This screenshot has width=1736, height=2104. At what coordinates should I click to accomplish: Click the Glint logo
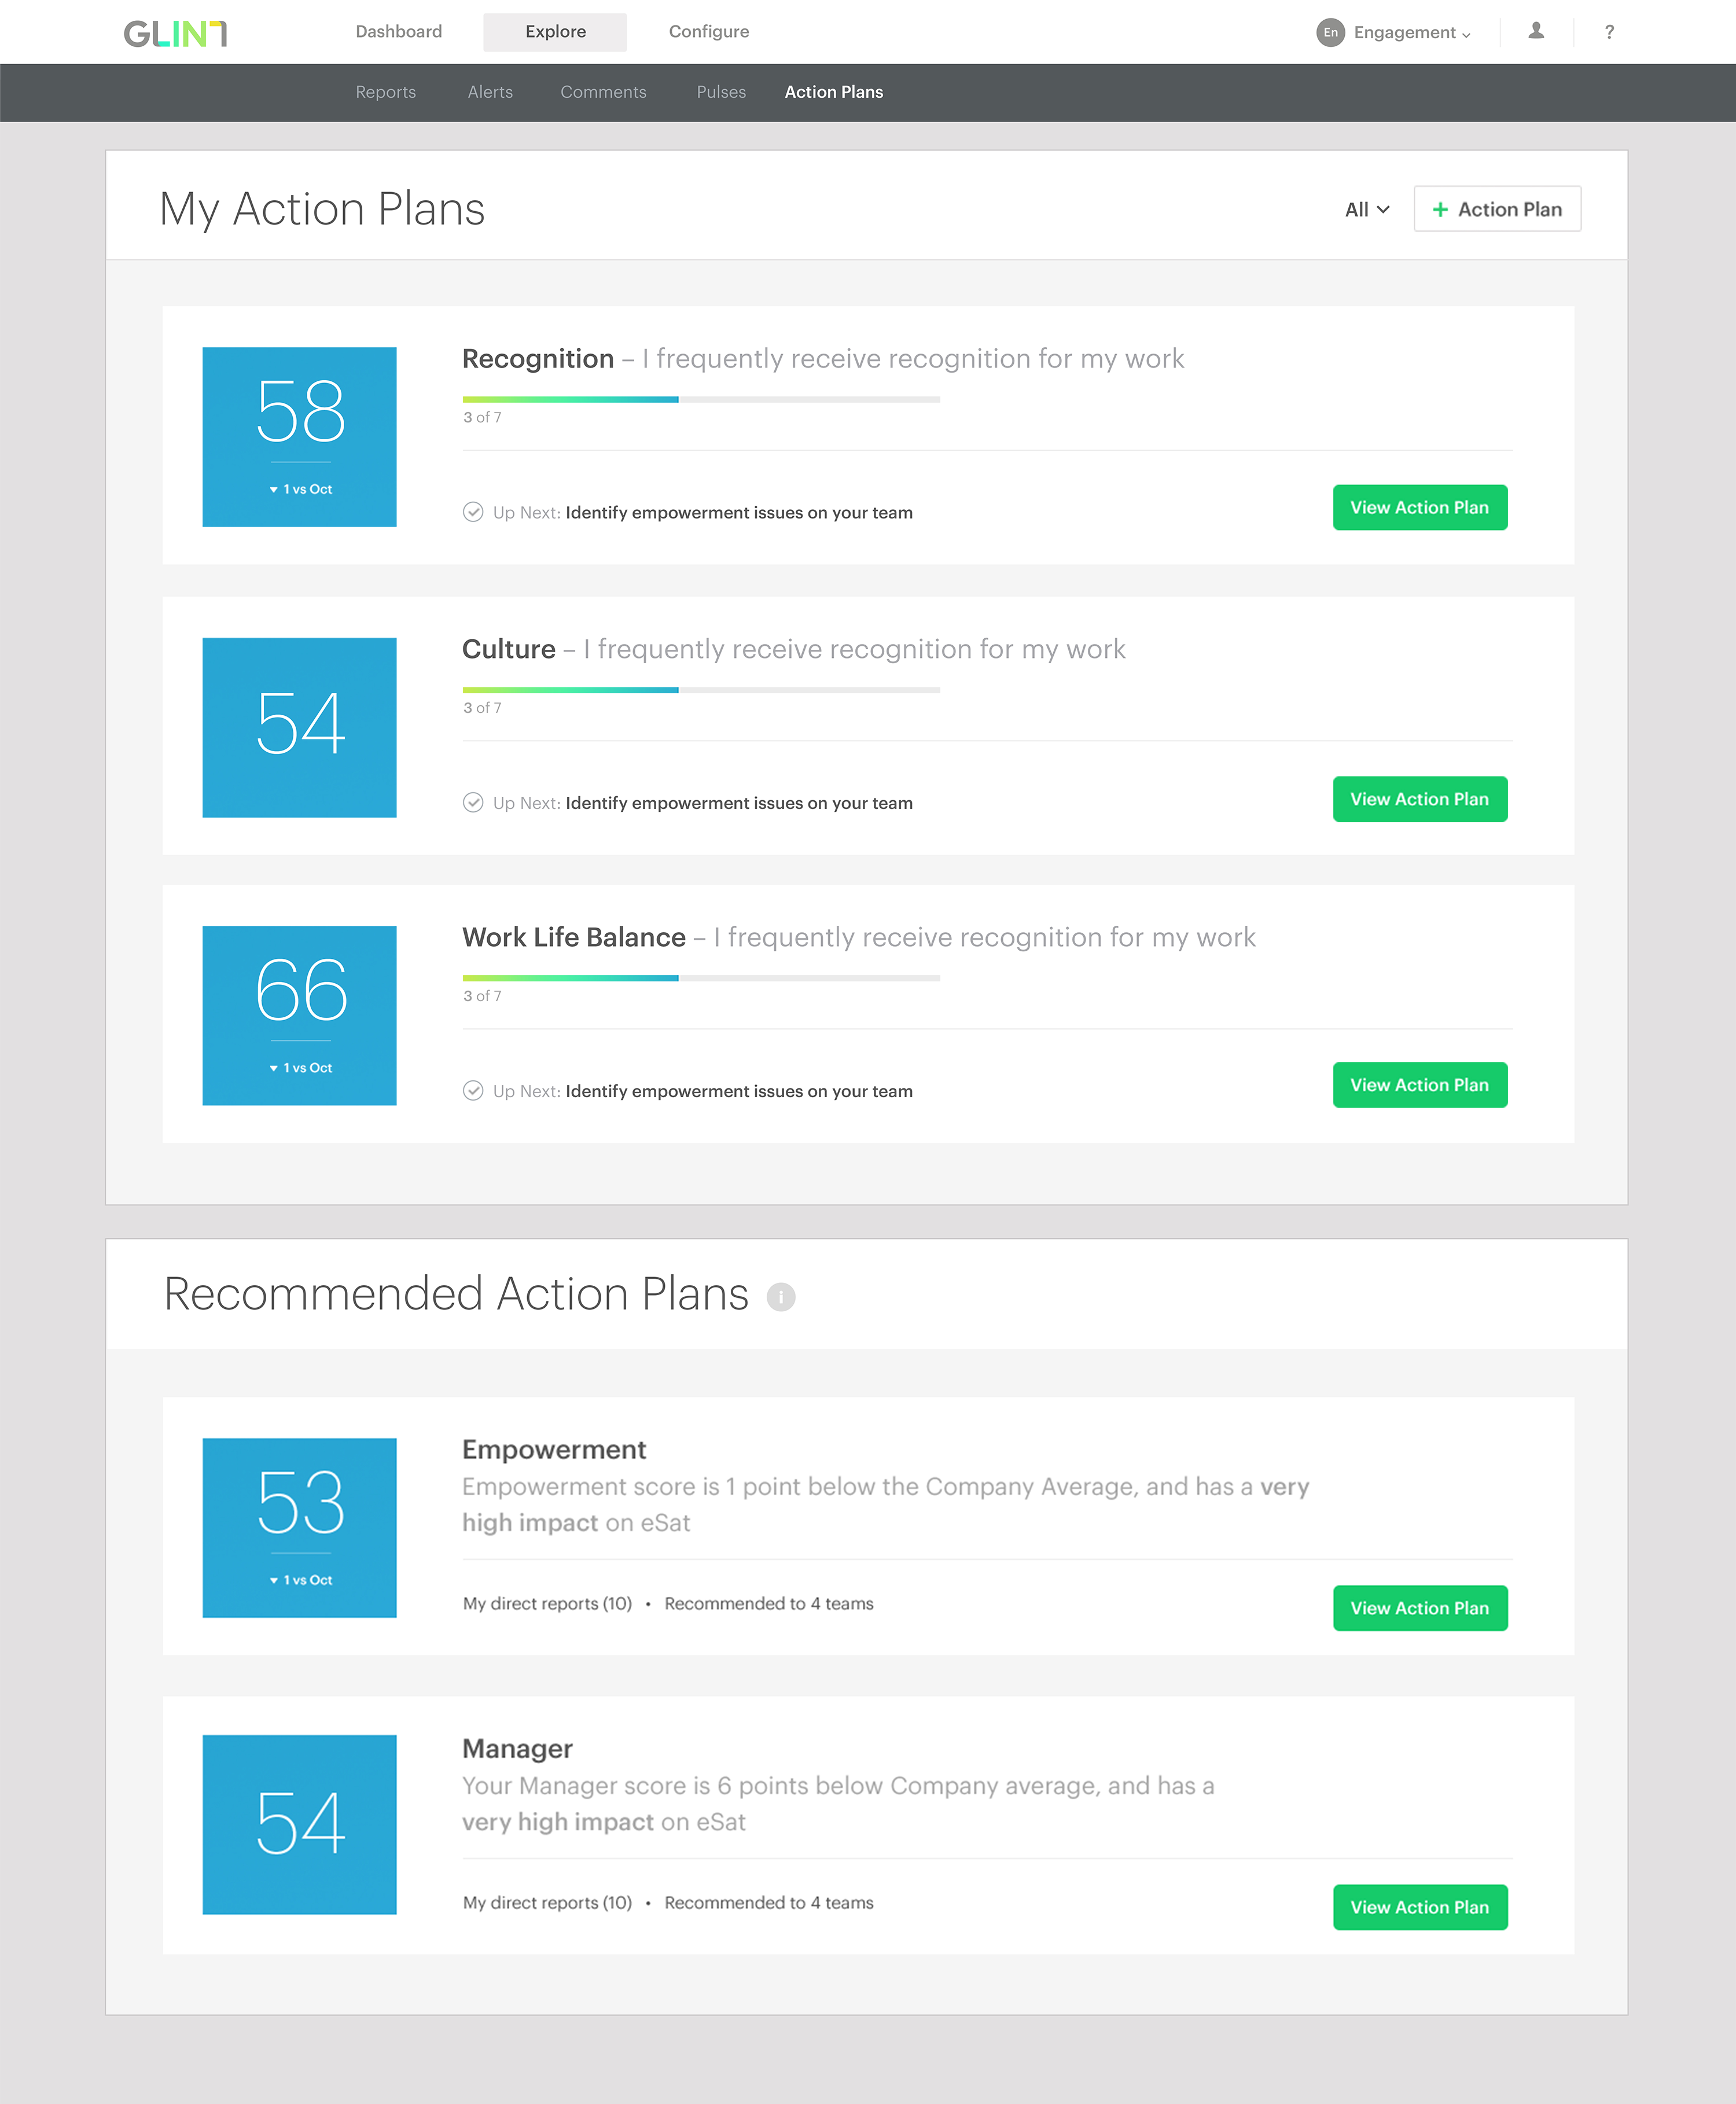[175, 33]
